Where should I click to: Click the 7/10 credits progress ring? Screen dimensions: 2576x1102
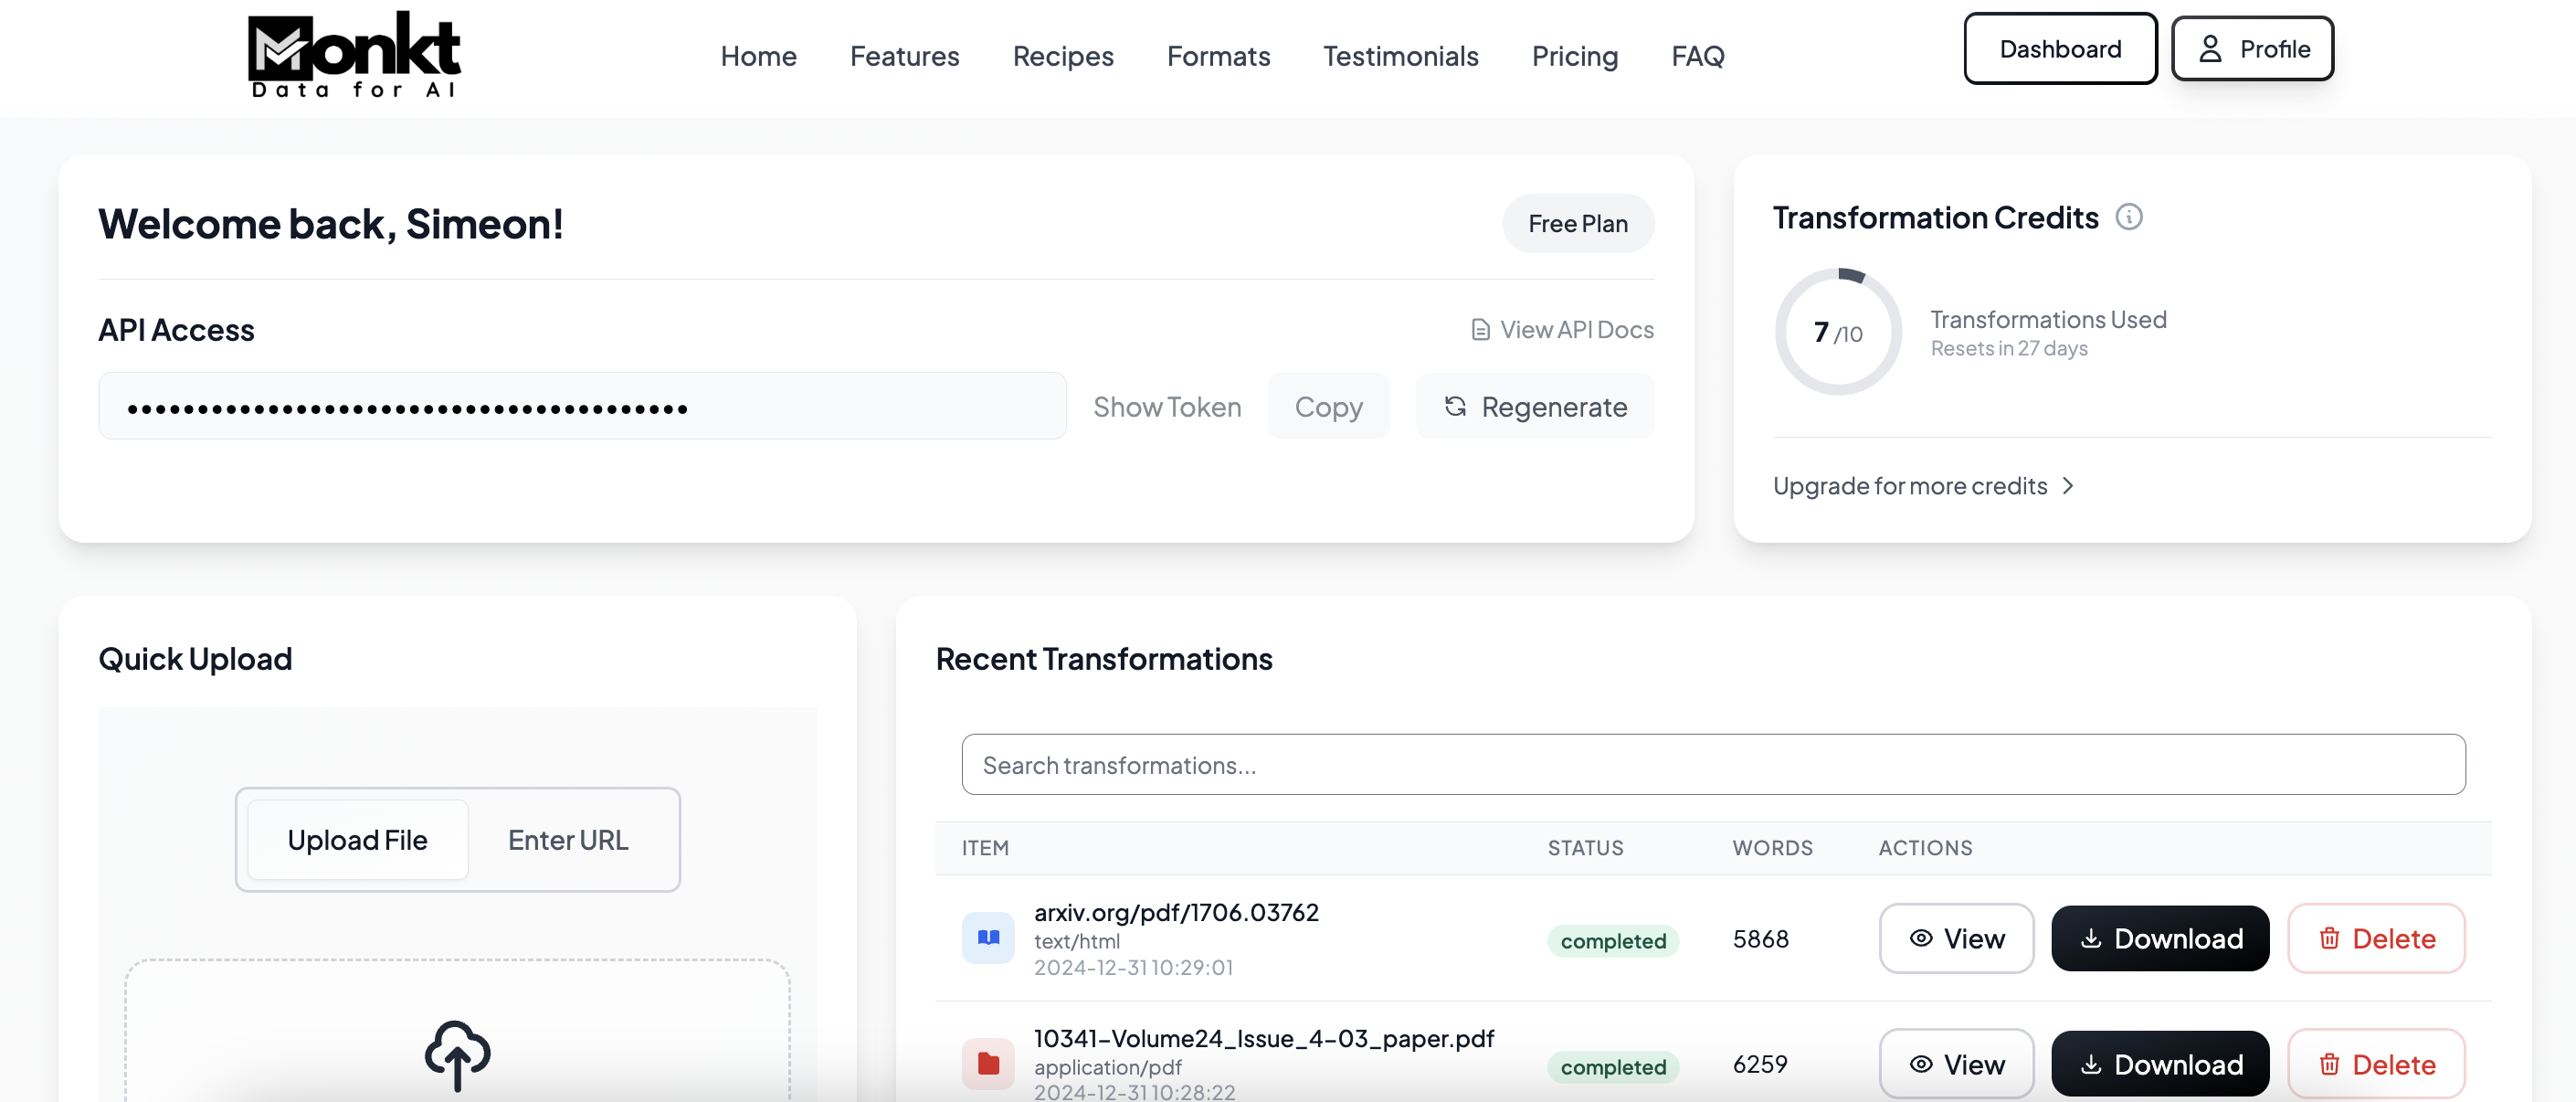[1837, 332]
